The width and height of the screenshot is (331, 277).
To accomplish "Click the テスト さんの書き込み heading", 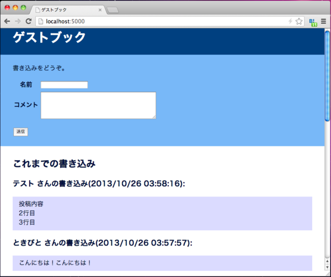I will pos(99,183).
